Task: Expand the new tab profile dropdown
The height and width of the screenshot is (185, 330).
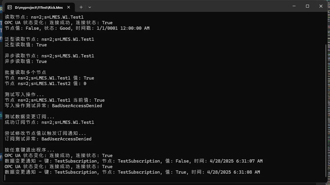Action: (90, 7)
